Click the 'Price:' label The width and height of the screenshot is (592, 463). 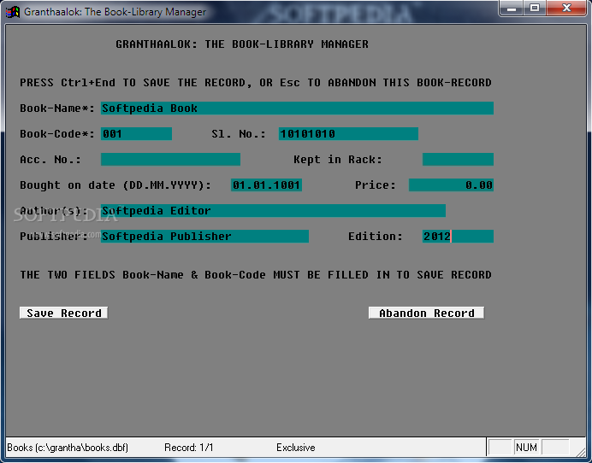click(376, 185)
